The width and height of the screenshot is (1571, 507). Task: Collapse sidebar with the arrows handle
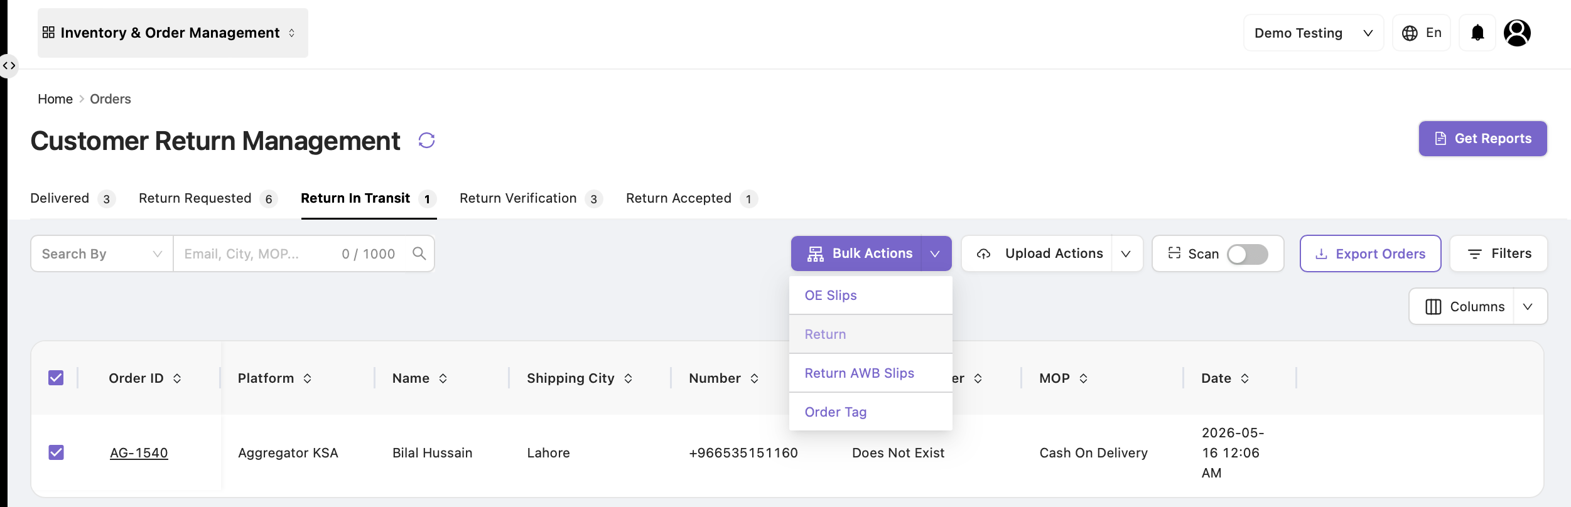click(9, 66)
